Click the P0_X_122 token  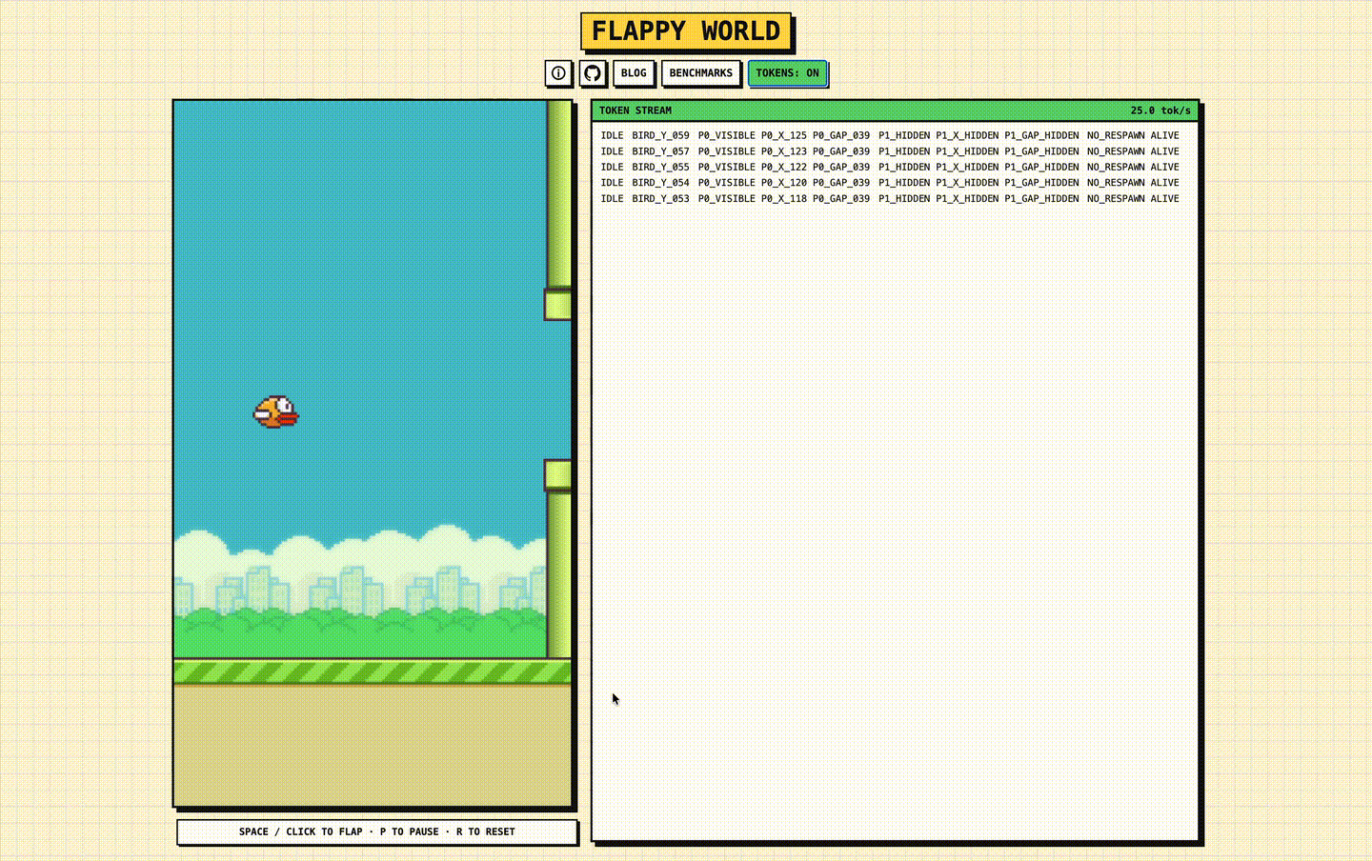pyautogui.click(x=783, y=167)
